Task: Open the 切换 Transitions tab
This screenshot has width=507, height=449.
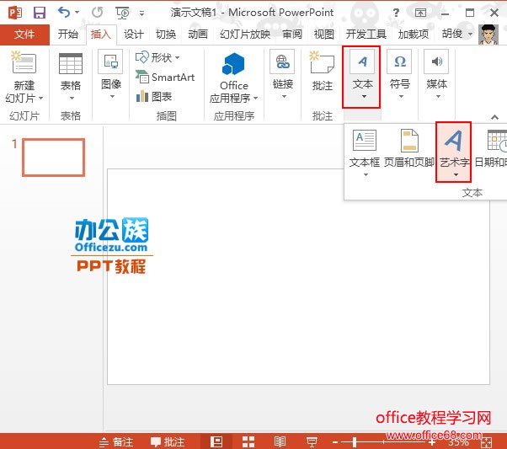Action: click(x=166, y=34)
